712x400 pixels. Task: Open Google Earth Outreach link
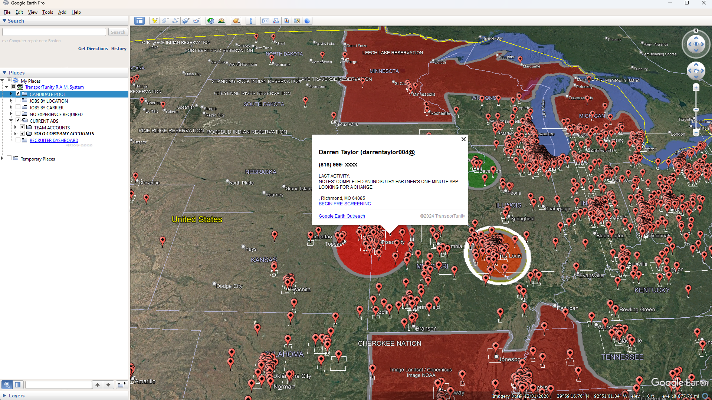coord(342,216)
